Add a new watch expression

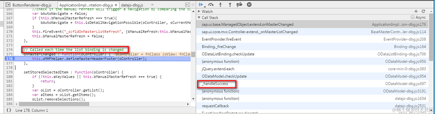point(416,11)
